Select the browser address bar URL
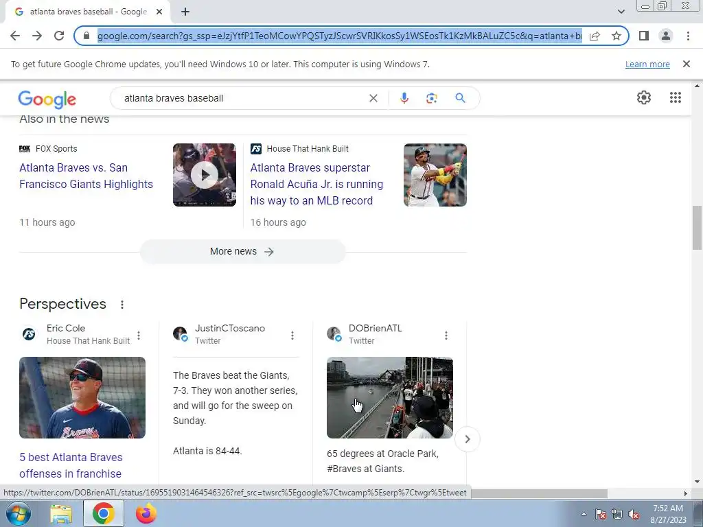The image size is (703, 527). (x=339, y=36)
